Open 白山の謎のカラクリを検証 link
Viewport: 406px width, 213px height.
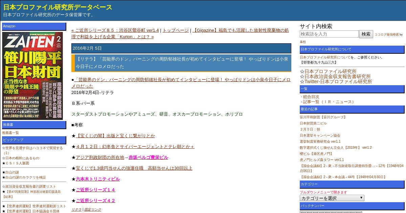pyautogui.click(x=26, y=177)
